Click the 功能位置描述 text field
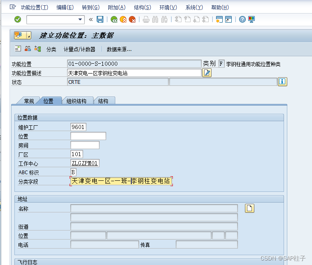The height and width of the screenshot is (265, 312). (x=134, y=73)
